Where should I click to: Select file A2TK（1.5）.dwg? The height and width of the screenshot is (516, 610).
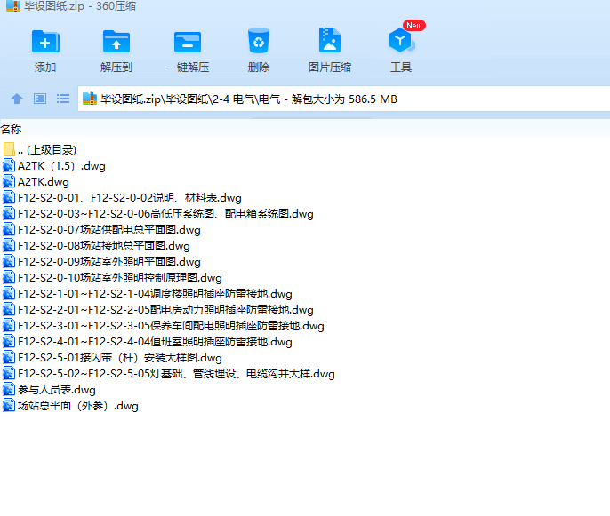(61, 166)
